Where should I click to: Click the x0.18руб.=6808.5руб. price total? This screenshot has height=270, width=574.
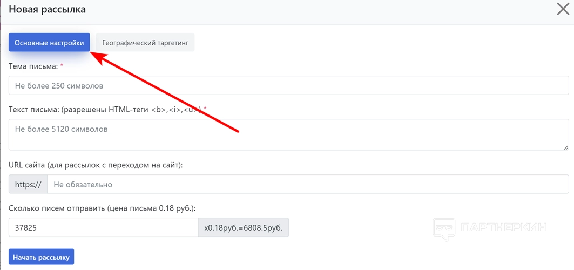click(244, 228)
